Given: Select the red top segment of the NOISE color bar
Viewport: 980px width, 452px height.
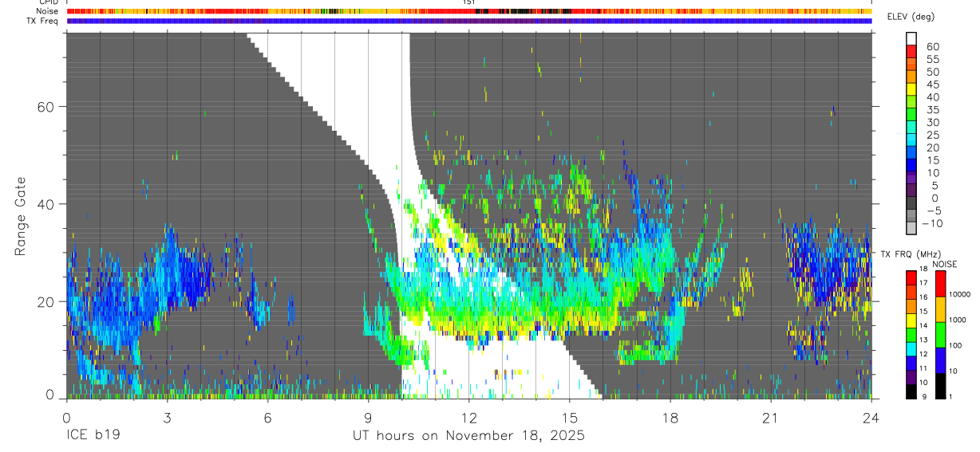Looking at the screenshot, I should [940, 284].
